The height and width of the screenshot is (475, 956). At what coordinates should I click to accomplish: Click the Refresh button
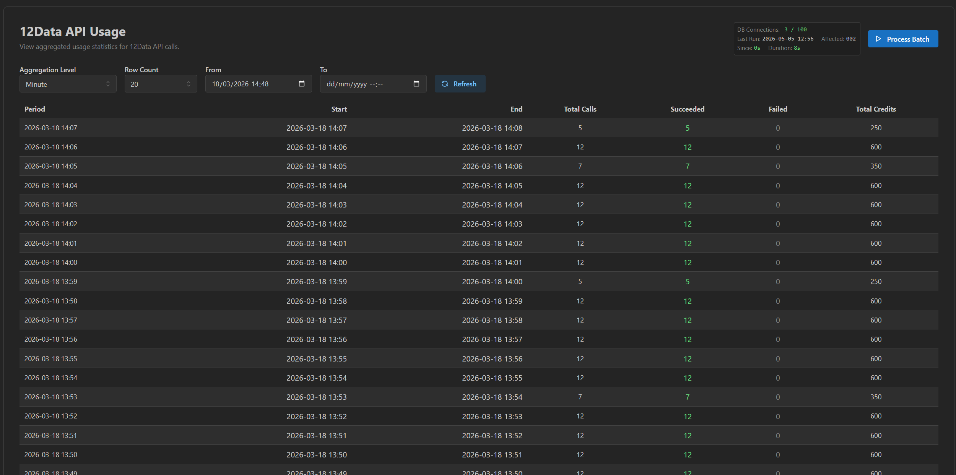pyautogui.click(x=460, y=84)
